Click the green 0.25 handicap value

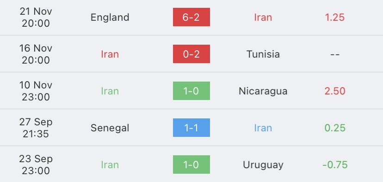(334, 128)
